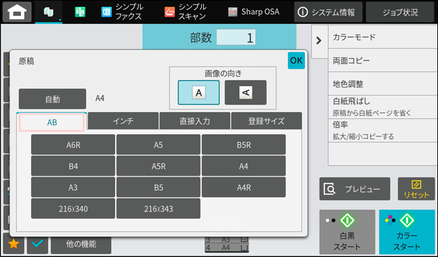Screen dimensions: 438x257
Task: Set original size to 自動
Action: [x=52, y=99]
